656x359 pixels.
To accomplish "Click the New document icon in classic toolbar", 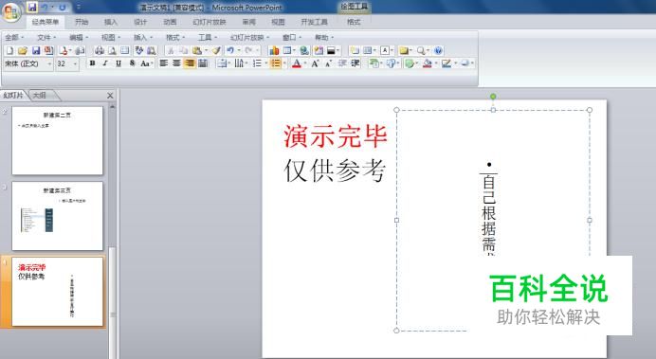I will point(9,50).
